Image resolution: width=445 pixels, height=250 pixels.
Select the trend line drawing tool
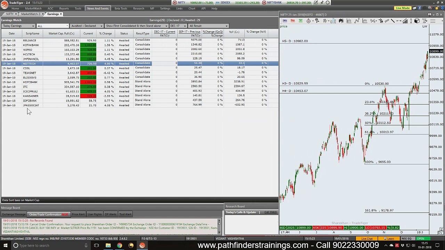[393, 21]
